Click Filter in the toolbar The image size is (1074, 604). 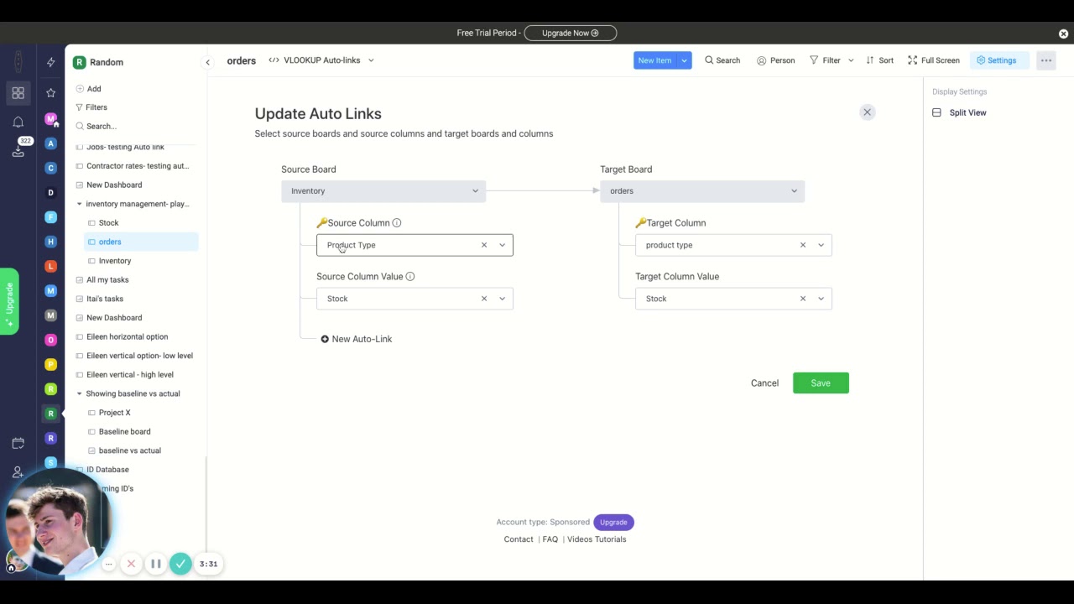[825, 60]
